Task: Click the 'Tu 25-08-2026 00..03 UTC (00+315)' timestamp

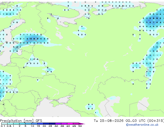Action: pyautogui.click(x=129, y=121)
